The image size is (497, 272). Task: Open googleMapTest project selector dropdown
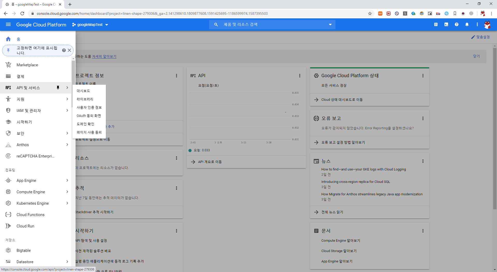coord(90,25)
